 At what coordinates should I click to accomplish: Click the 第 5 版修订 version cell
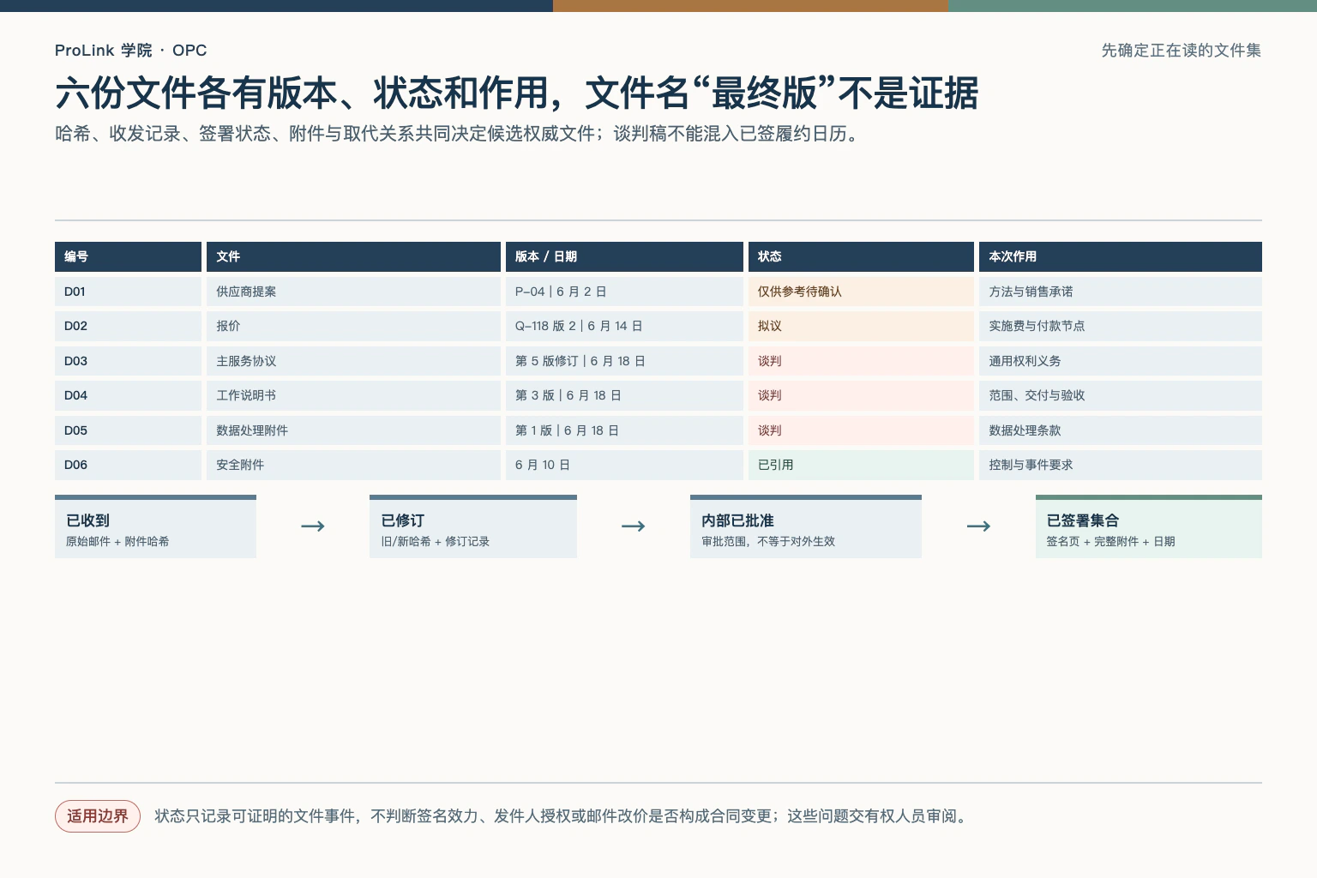click(x=624, y=361)
